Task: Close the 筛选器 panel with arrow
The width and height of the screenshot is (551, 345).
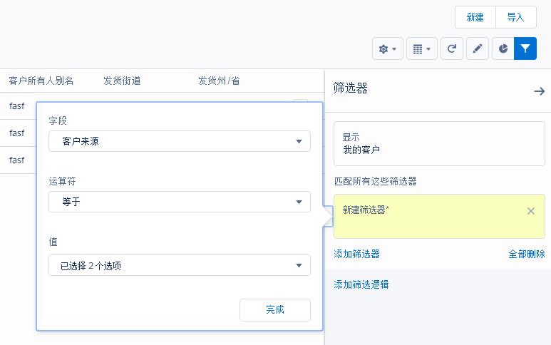Action: click(539, 91)
